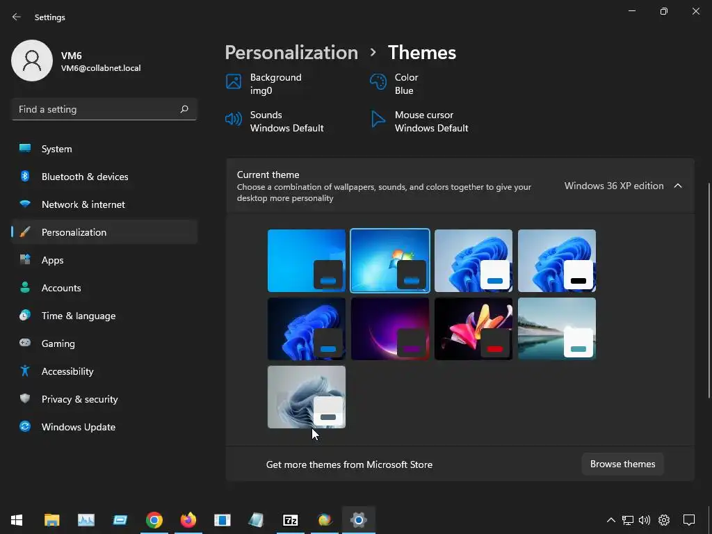Click the VM6 user avatar
712x534 pixels.
click(x=32, y=60)
